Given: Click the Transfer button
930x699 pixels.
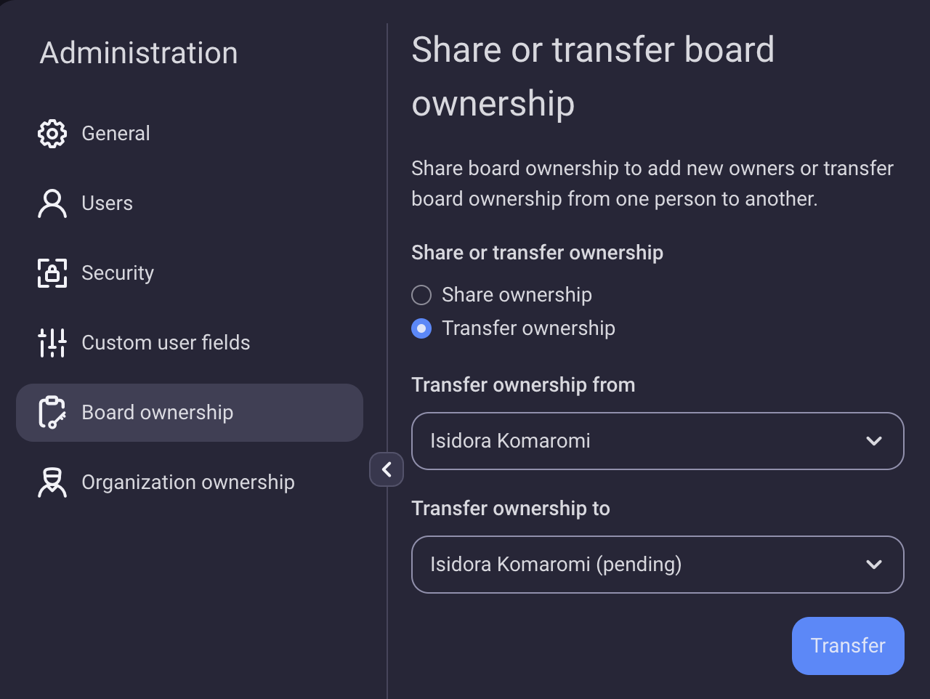Looking at the screenshot, I should click(848, 645).
